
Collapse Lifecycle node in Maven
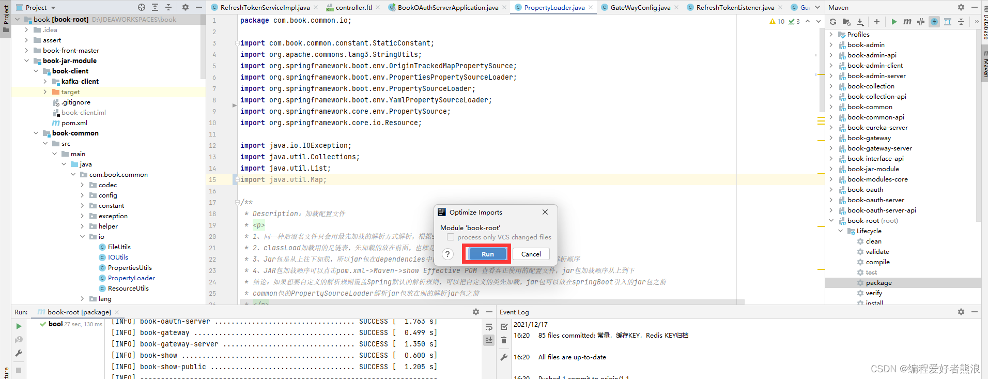coord(840,231)
